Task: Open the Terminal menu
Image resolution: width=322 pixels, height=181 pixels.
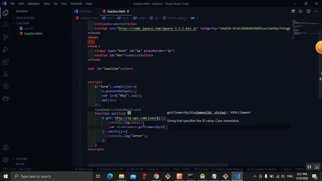Action: pyautogui.click(x=76, y=4)
